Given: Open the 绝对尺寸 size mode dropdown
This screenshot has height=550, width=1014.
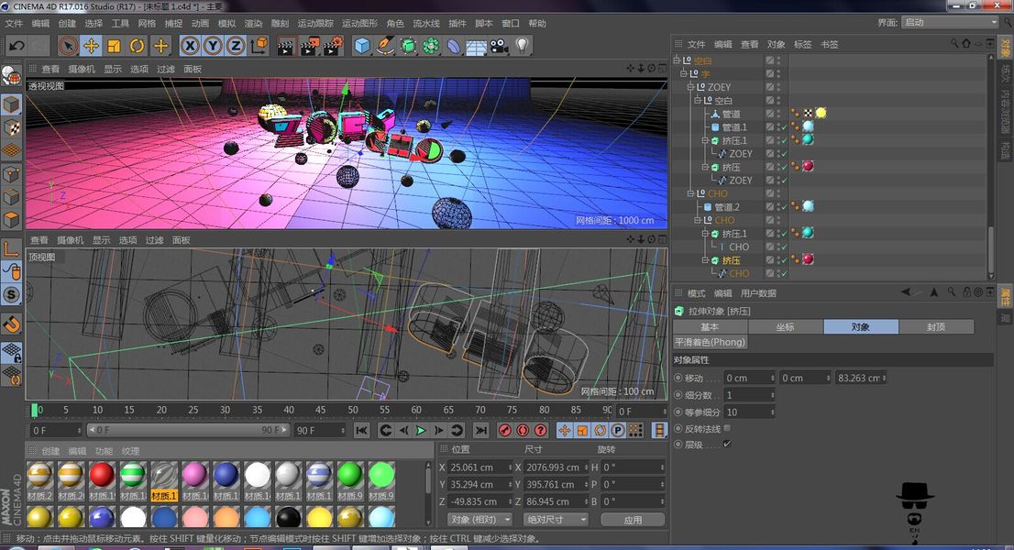Looking at the screenshot, I should (x=556, y=520).
